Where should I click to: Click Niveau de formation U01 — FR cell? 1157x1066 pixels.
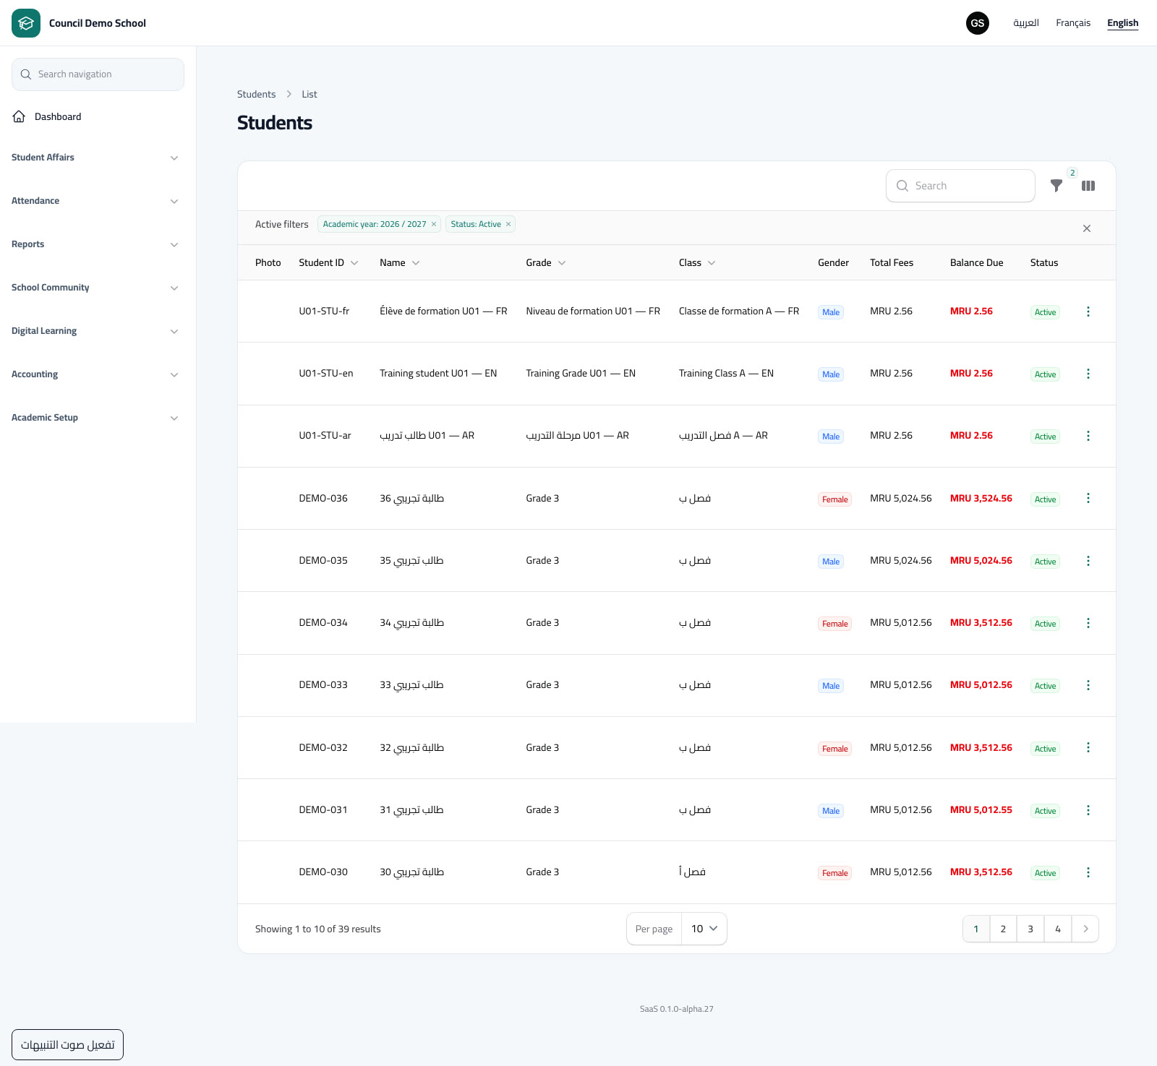point(593,311)
